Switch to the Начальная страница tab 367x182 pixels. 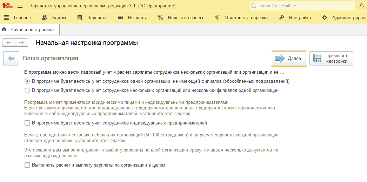point(29,30)
